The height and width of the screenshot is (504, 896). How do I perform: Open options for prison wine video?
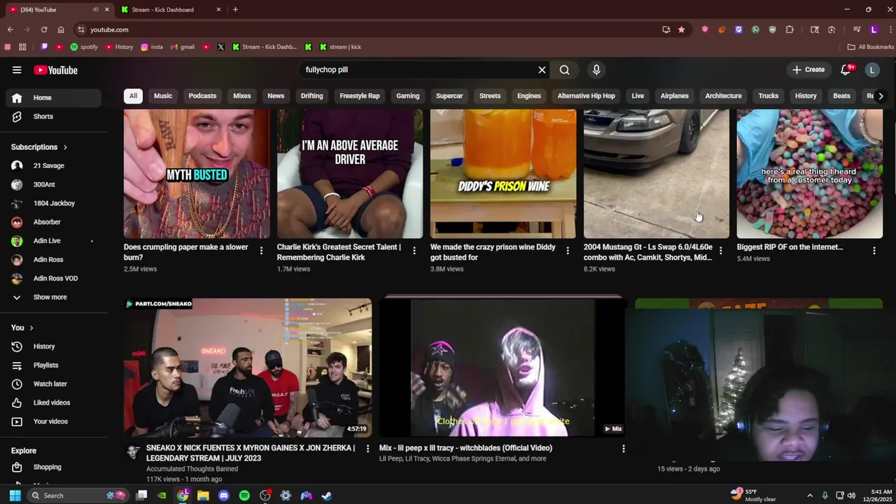pyautogui.click(x=568, y=251)
